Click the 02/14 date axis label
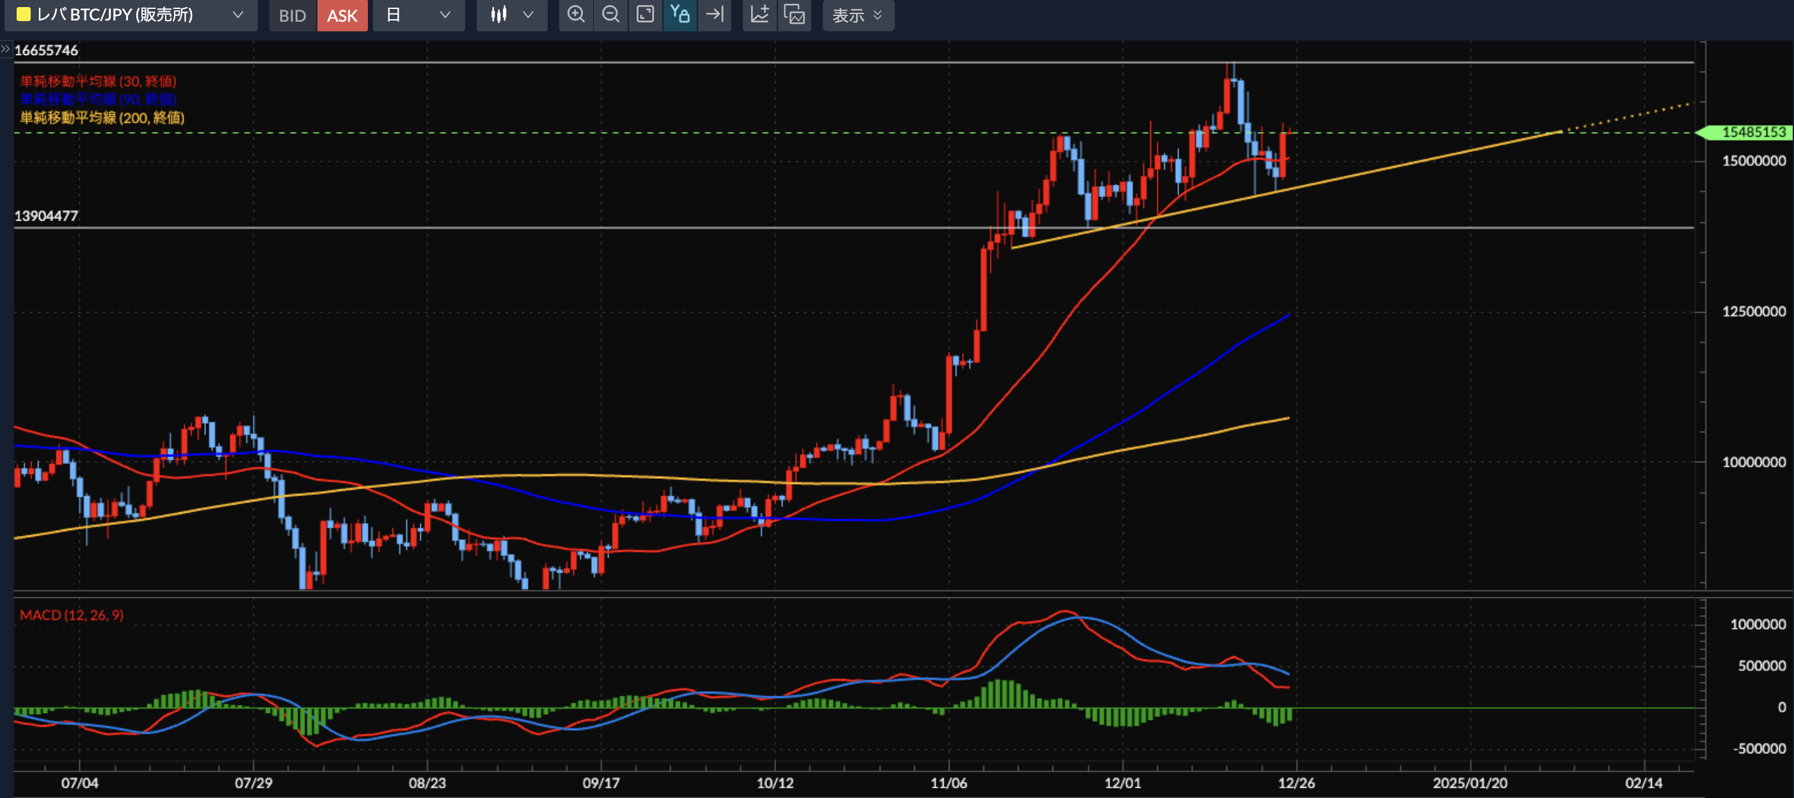 1644,783
